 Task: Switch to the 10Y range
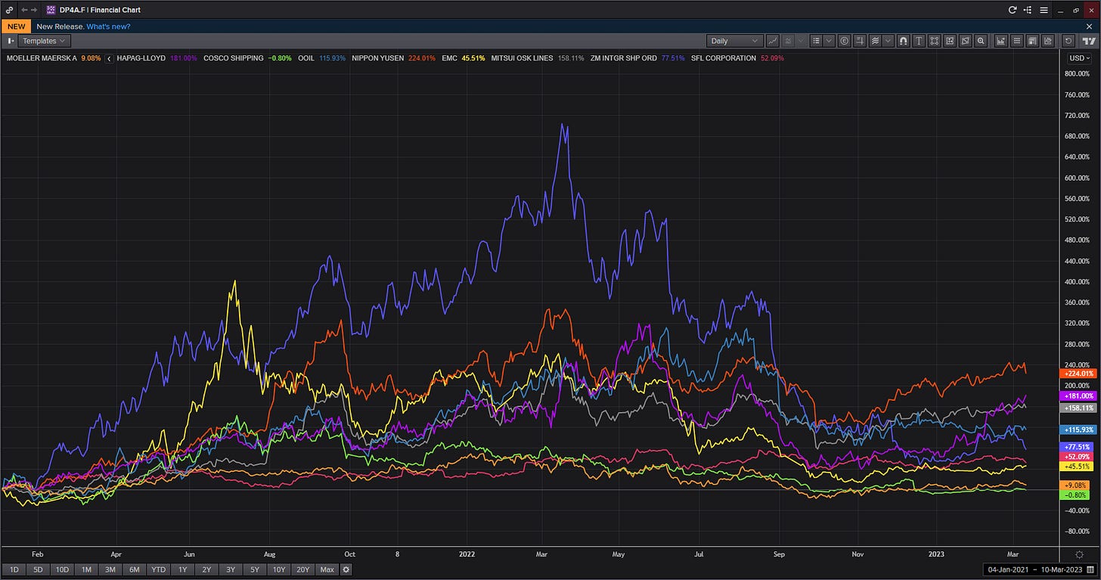pos(279,569)
